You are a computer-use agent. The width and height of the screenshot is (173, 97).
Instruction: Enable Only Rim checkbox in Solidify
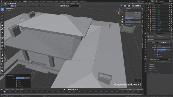[158, 56]
